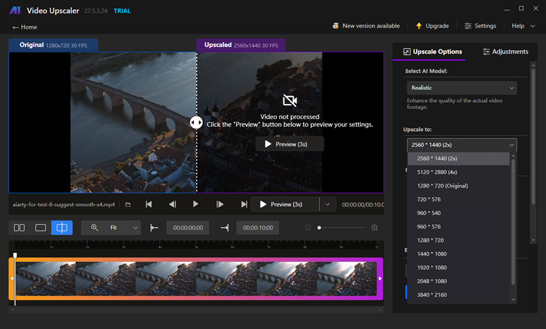
Task: Expand the Help menu
Action: pos(523,26)
